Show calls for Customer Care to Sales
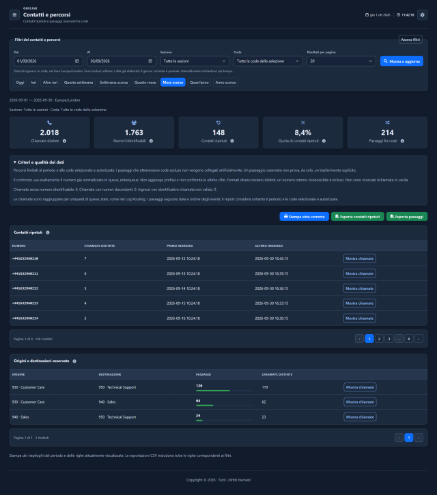Image resolution: width=437 pixels, height=495 pixels. click(x=360, y=402)
